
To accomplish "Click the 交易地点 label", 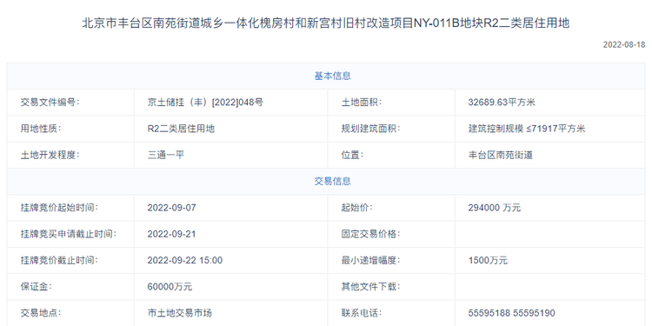I will point(41,313).
